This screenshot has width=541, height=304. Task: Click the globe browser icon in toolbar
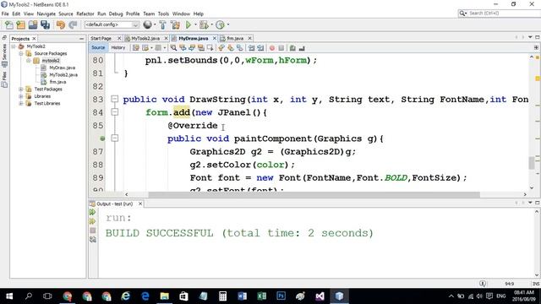coord(148,24)
